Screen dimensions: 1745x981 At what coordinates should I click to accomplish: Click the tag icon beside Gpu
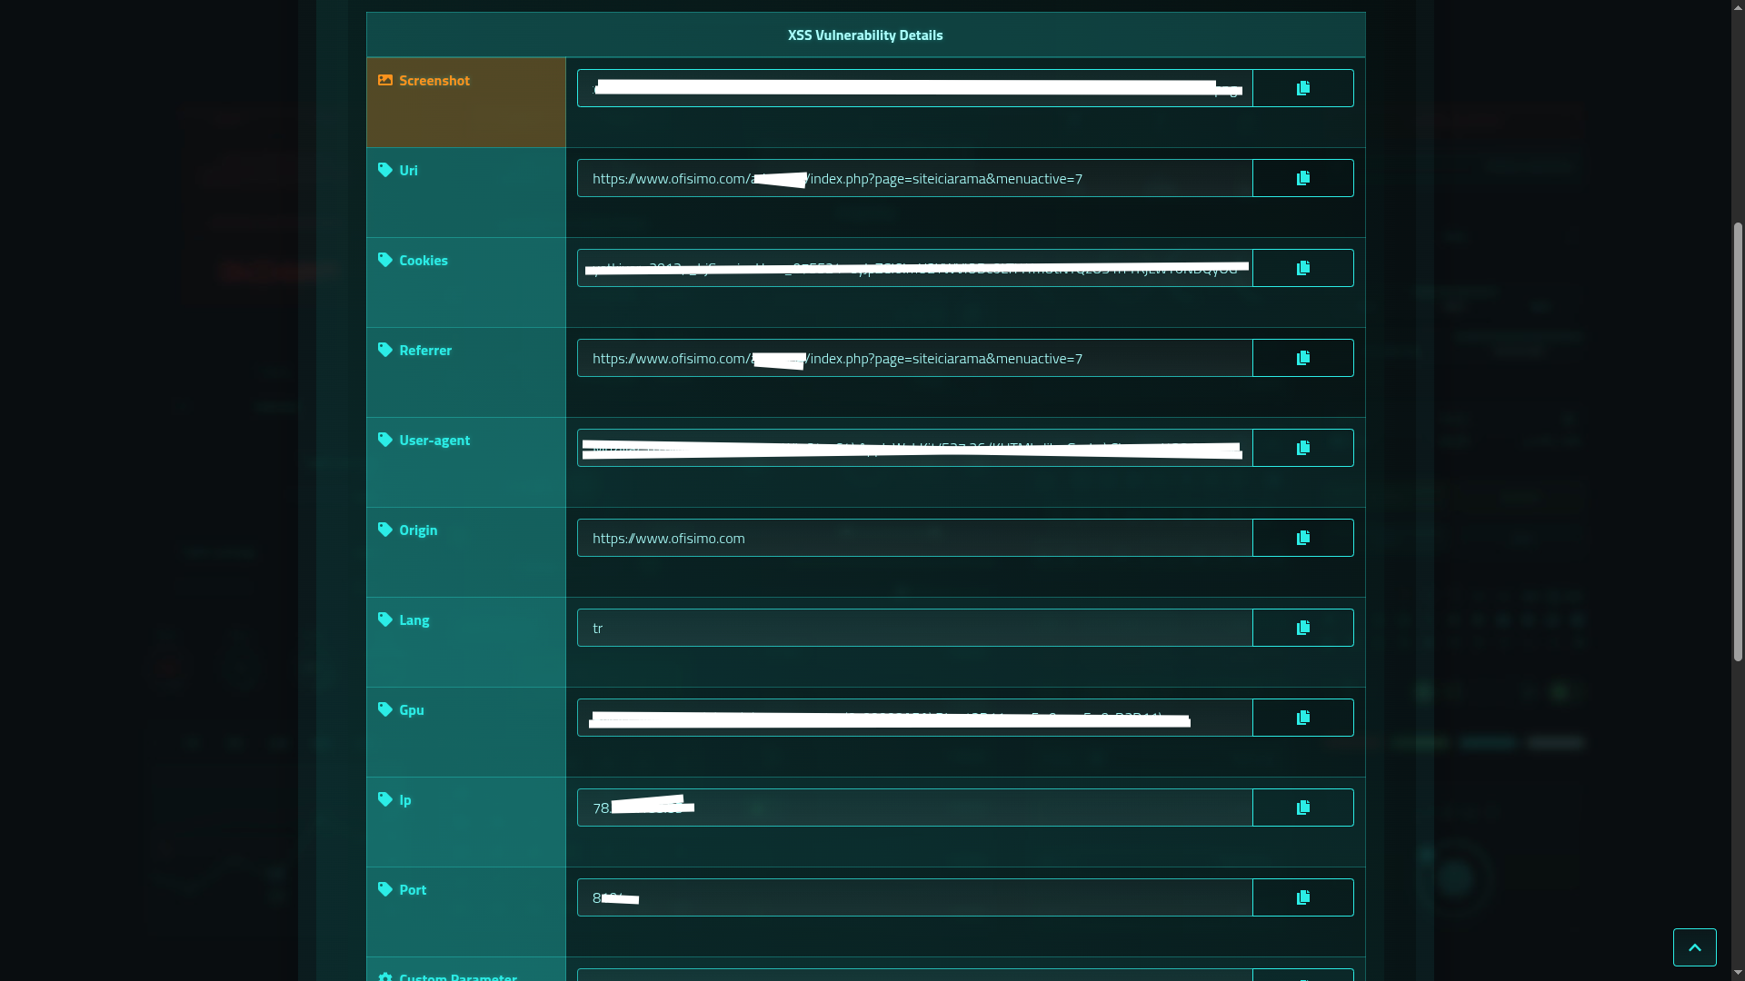[385, 709]
